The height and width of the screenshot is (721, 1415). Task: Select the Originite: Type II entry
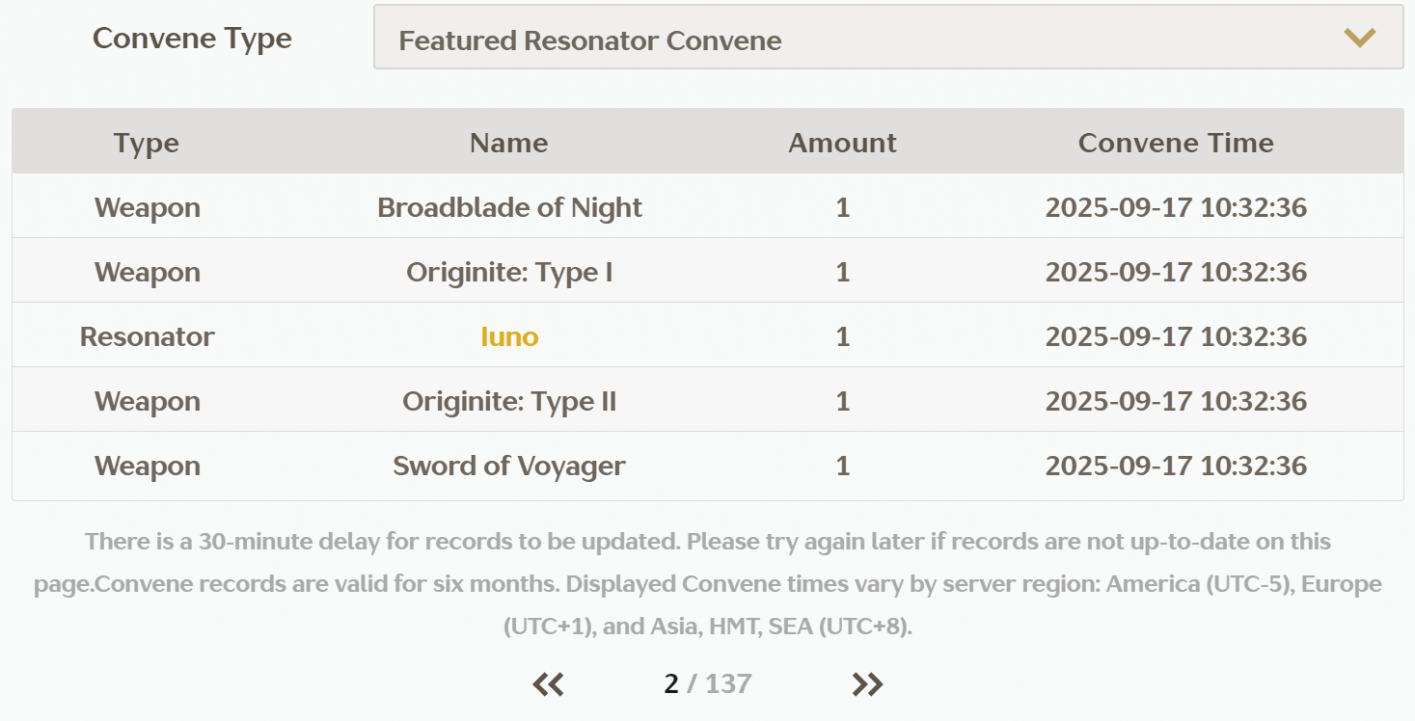pos(509,402)
